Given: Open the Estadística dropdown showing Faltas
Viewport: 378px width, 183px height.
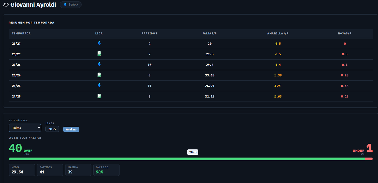Looking at the screenshot, I should pyautogui.click(x=25, y=128).
